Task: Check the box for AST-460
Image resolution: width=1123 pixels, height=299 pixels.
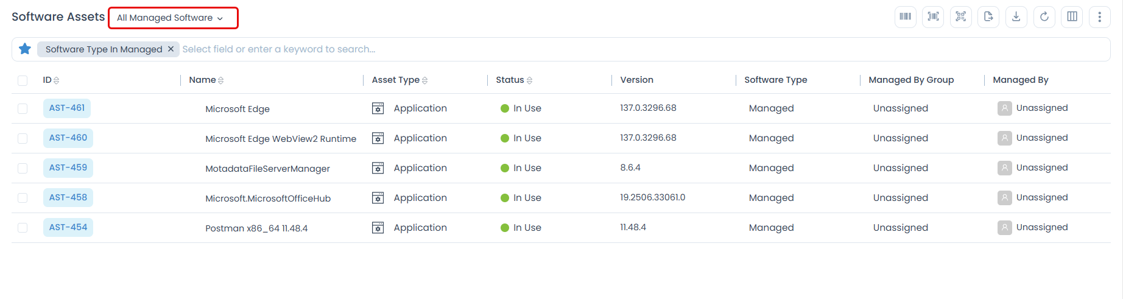Action: [x=23, y=138]
